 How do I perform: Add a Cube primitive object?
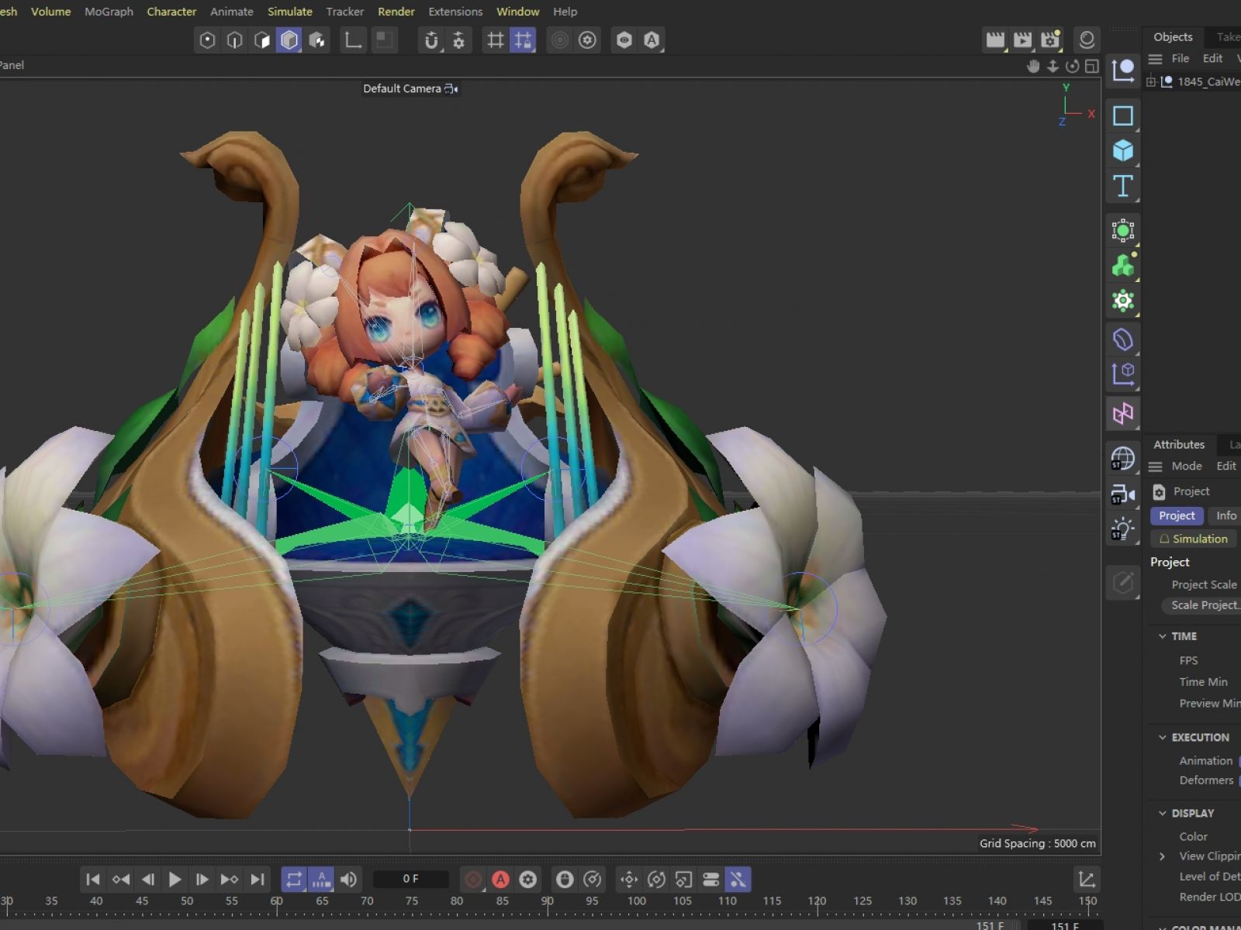click(x=1123, y=150)
